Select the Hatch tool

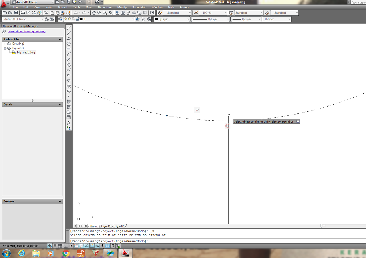pos(69,102)
